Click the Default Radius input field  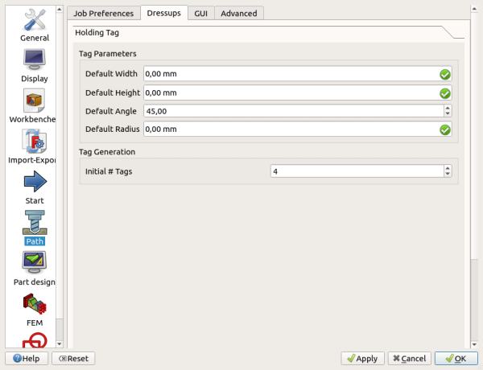pos(298,129)
